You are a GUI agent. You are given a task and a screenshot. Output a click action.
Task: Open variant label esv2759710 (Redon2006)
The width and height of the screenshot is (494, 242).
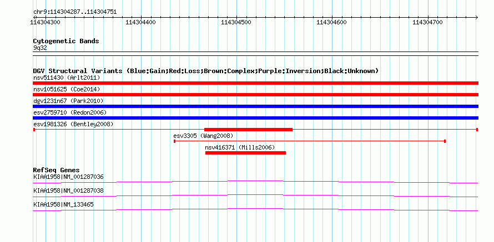[70, 112]
